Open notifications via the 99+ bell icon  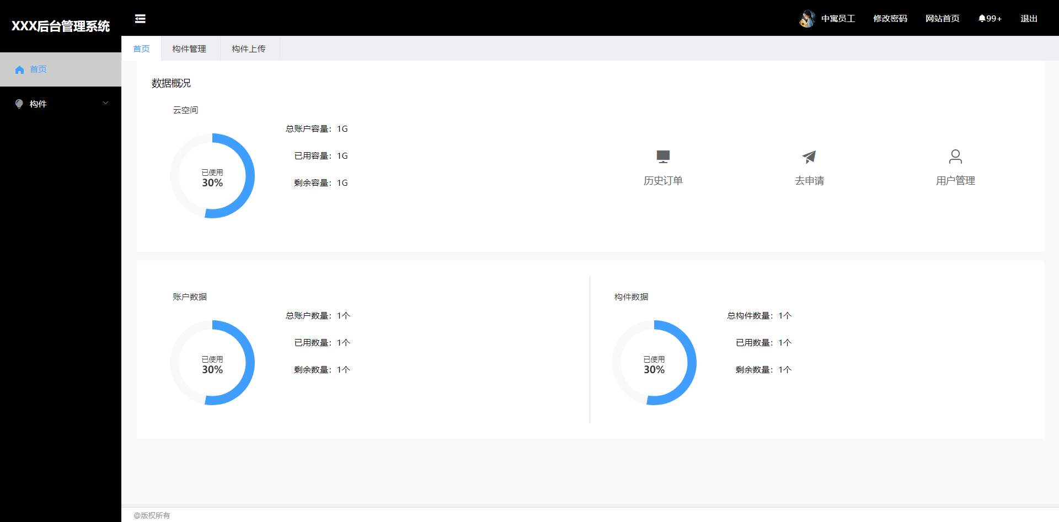coord(989,18)
